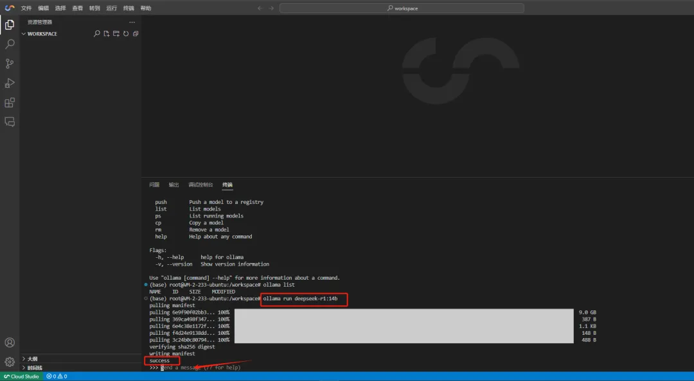Open the Search view in activity bar

(9, 44)
